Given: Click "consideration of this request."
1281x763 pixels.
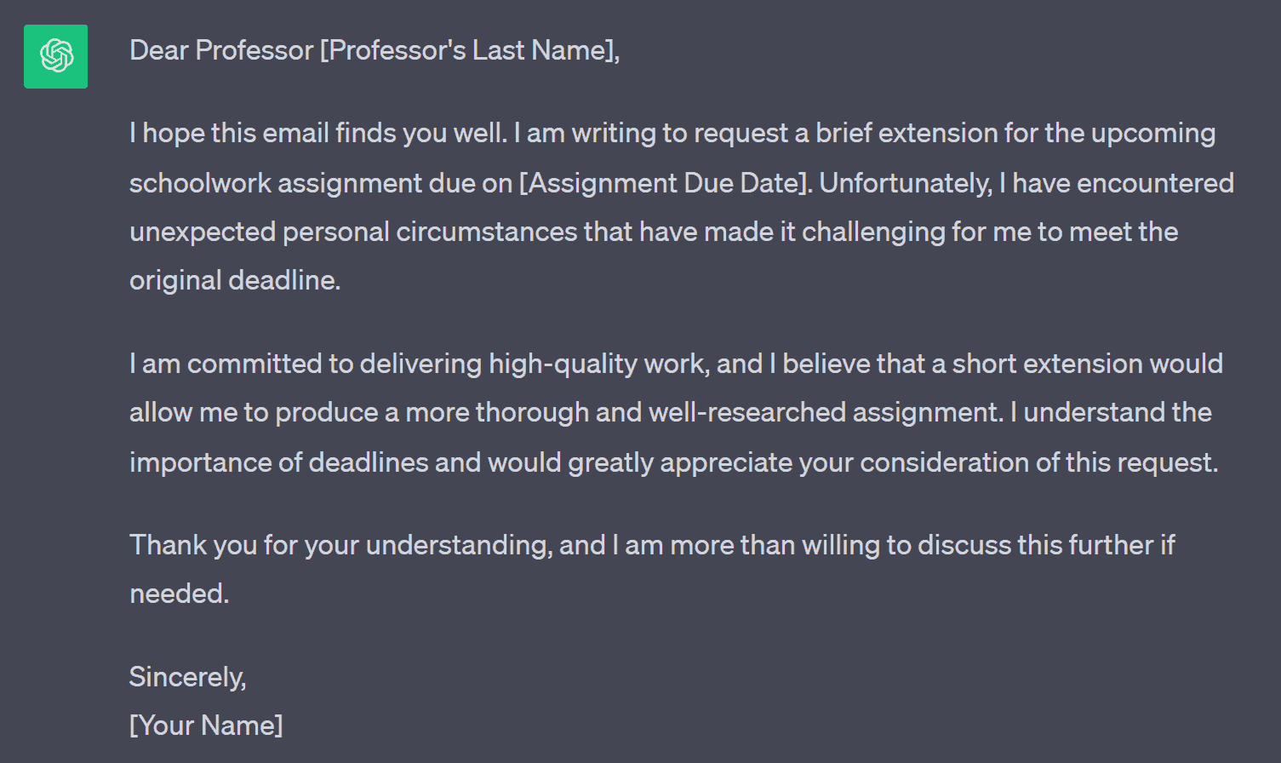Looking at the screenshot, I should coord(1039,462).
